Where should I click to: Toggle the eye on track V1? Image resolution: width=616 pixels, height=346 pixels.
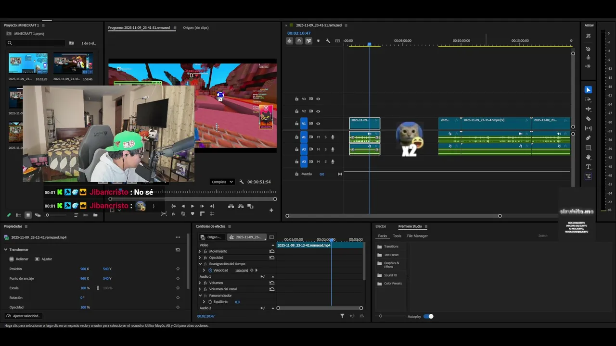tap(318, 124)
